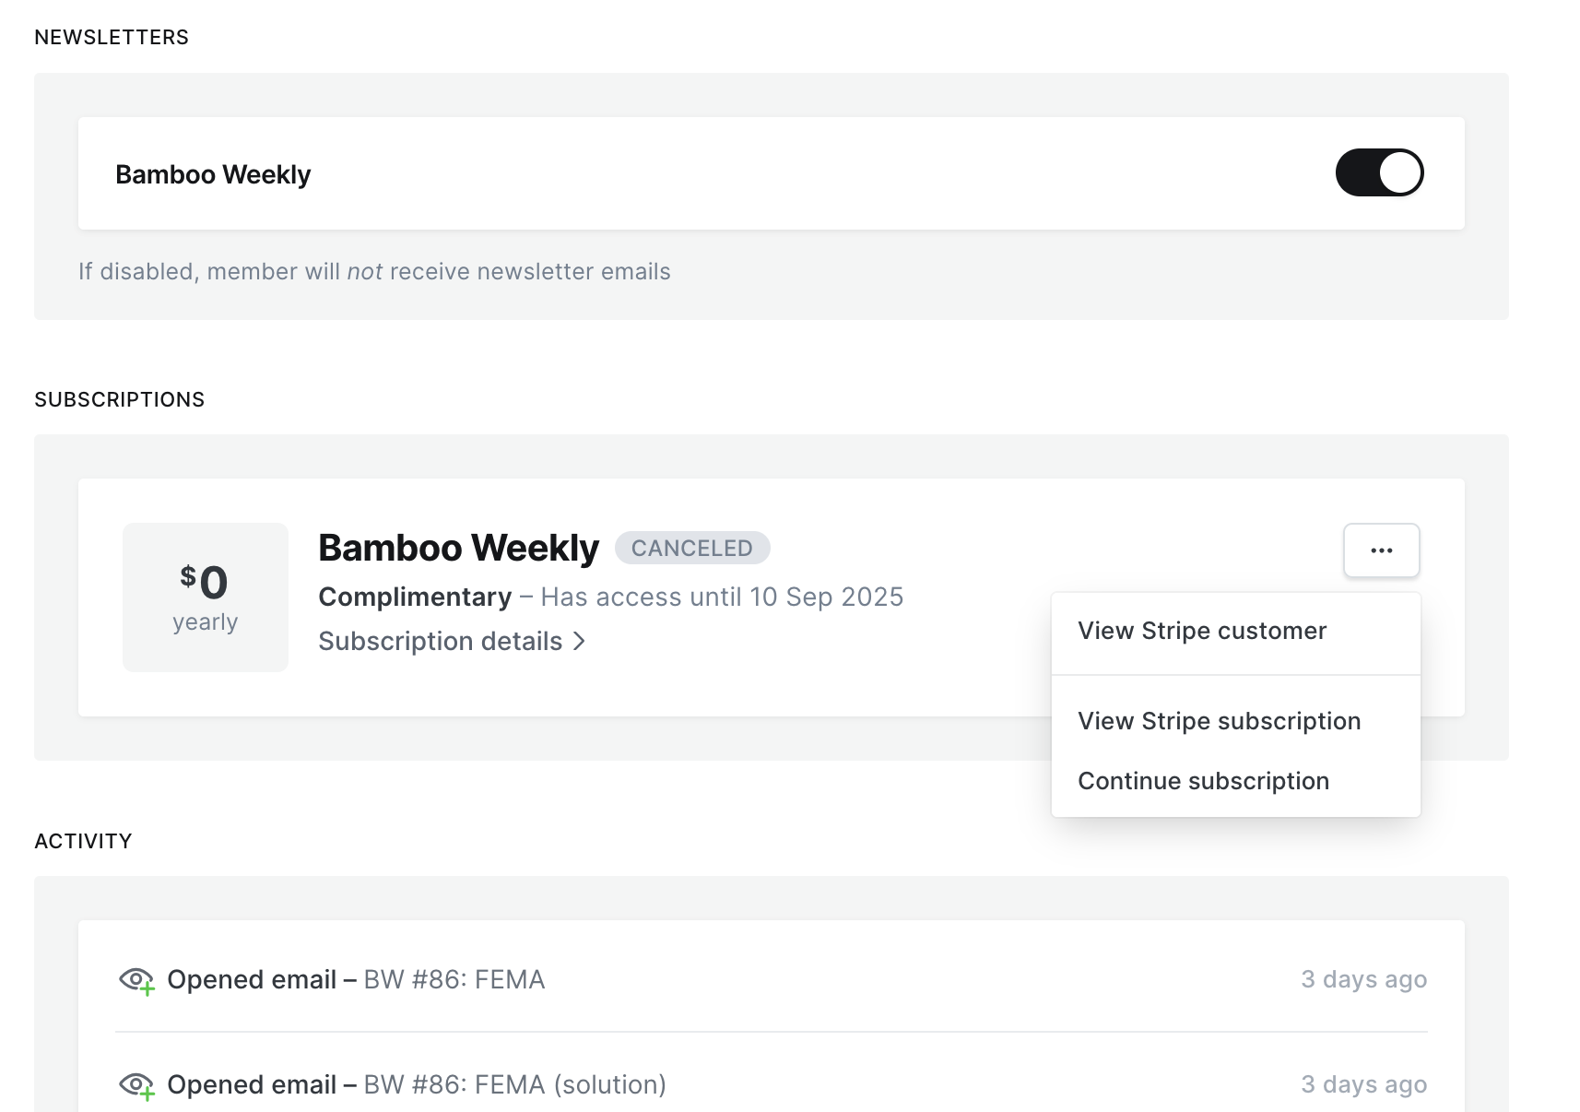Click the ACTIVITY section heading
Image resolution: width=1580 pixels, height=1112 pixels.
click(83, 841)
